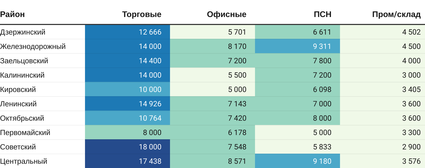Viewport: 425px width, 168px height.
Task: Click the dark blue 18 000 cell
Action: click(150, 147)
